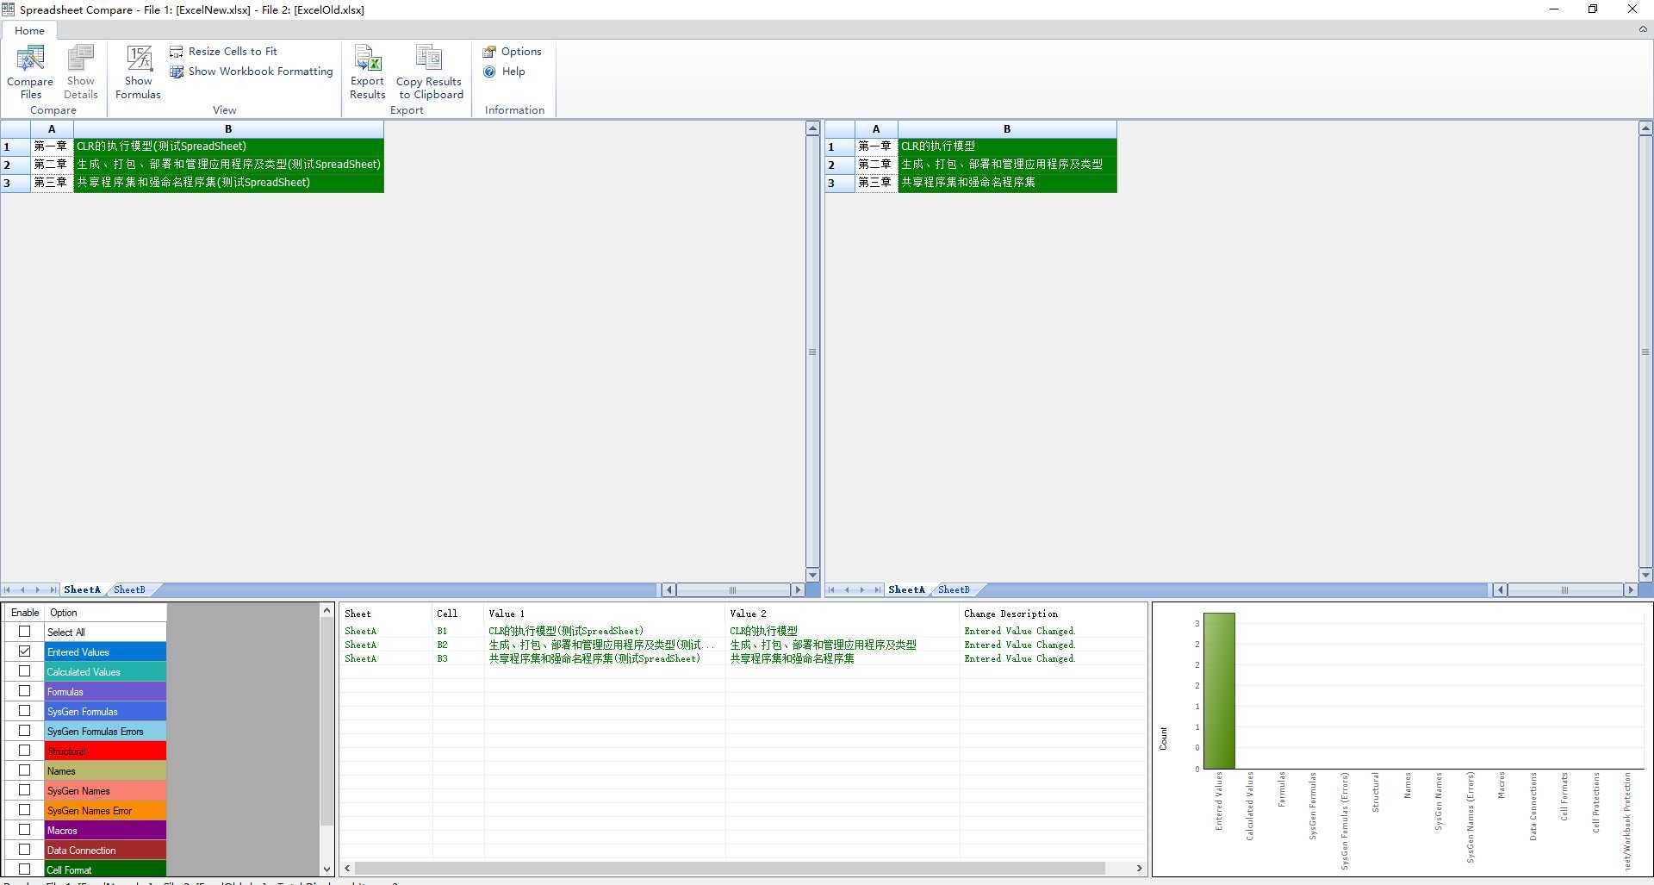The height and width of the screenshot is (885, 1654).
Task: Select results row for cell B2
Action: click(743, 645)
